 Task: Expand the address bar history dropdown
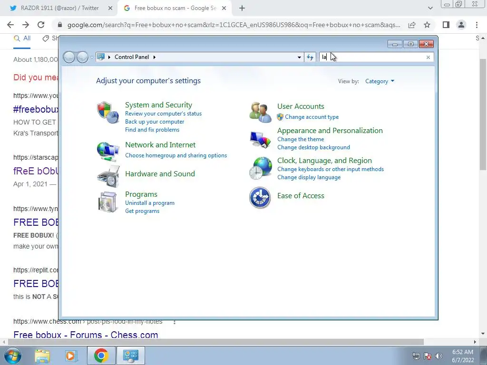pos(299,57)
